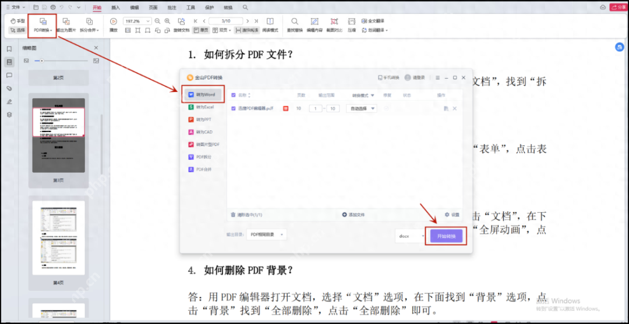Click 请登录 to log in
Viewport: 629px width, 324px height.
click(415, 77)
